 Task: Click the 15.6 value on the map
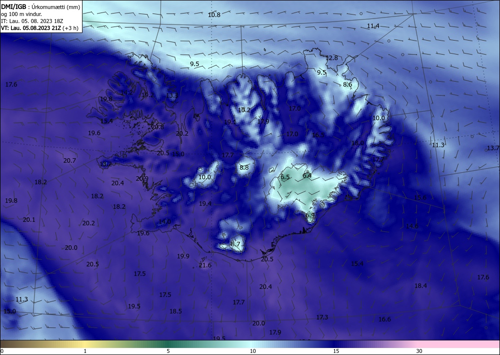click(420, 198)
